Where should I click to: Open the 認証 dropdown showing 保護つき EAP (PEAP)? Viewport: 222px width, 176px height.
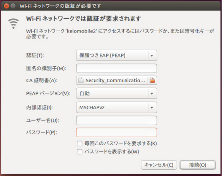pos(117,55)
